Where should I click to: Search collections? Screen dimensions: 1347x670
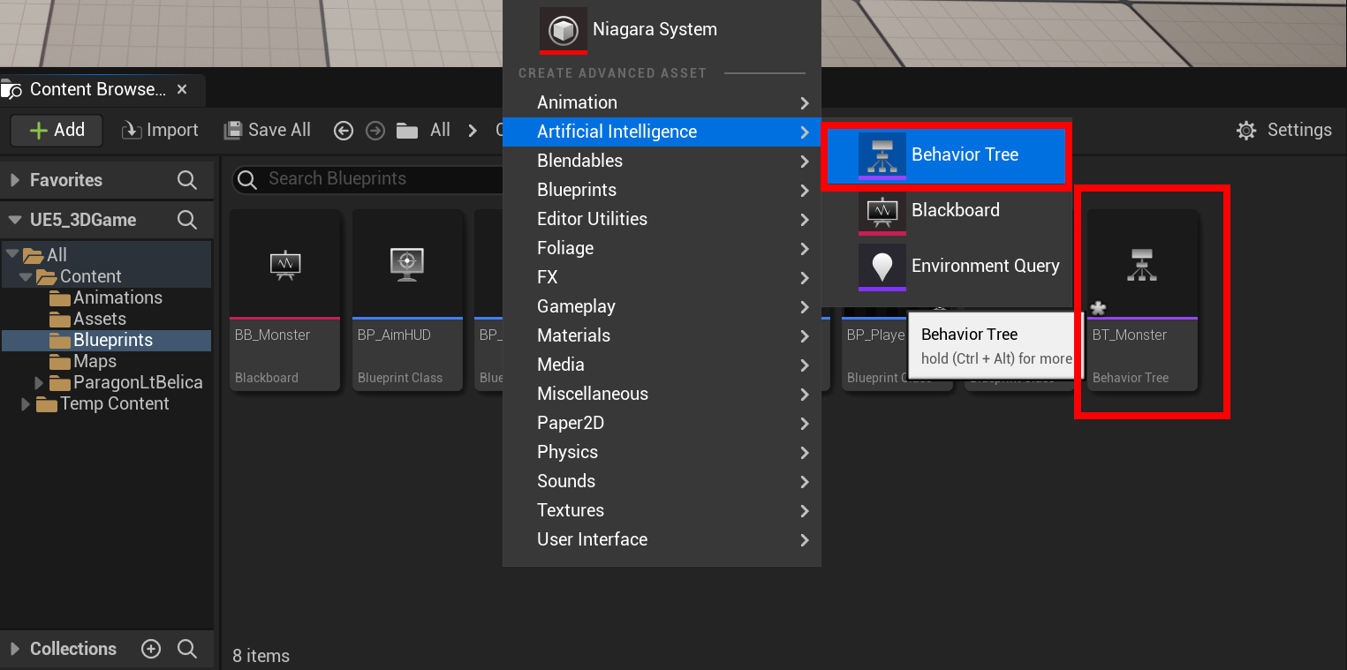tap(187, 649)
